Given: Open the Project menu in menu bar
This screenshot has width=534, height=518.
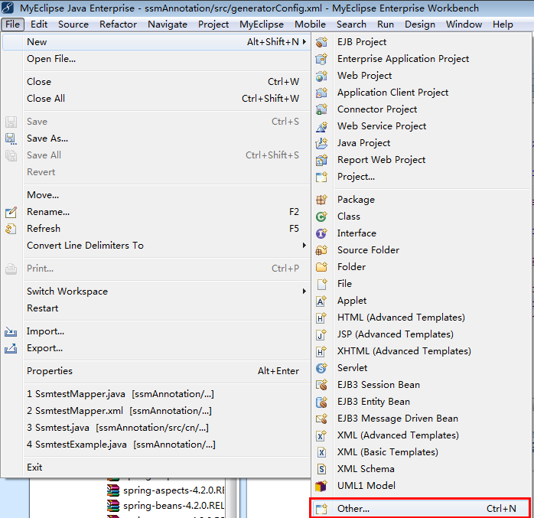Looking at the screenshot, I should (x=213, y=24).
